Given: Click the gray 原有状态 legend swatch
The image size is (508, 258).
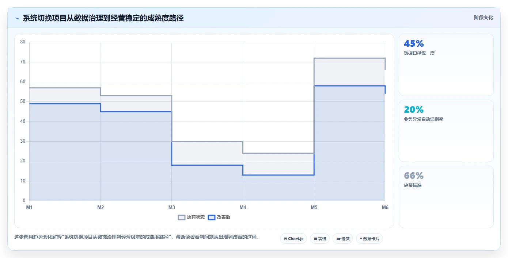Looking at the screenshot, I should pyautogui.click(x=182, y=217).
